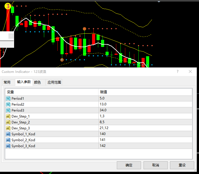199x174 pixels.
Task: Click the Period2 double-type icon
Action: click(x=8, y=104)
